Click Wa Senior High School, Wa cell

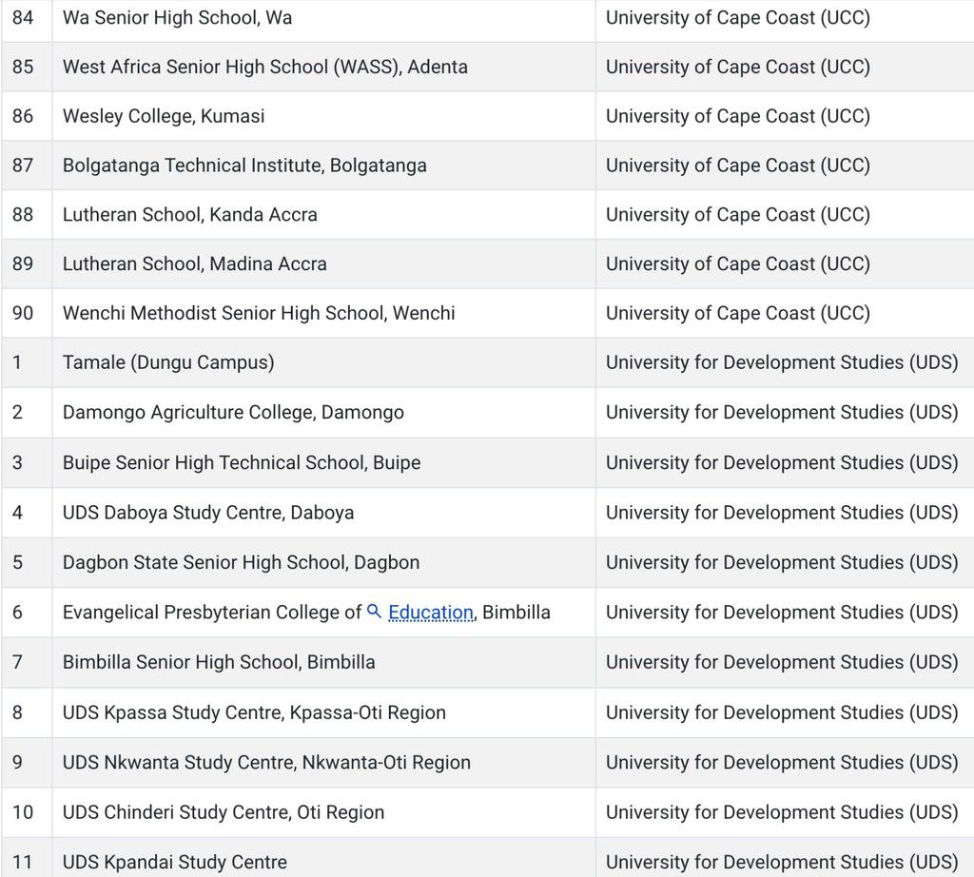coord(178,17)
